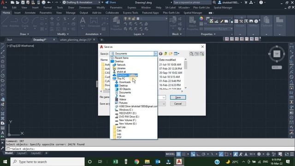This screenshot has width=295, height=166.
Task: Toggle object snap tracking in status bar
Action: 221,154
